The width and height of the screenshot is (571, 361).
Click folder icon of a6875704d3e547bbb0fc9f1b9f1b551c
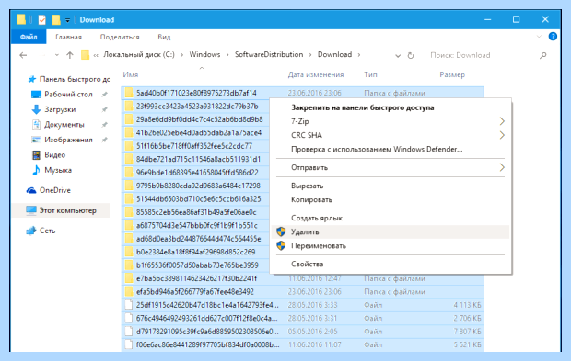tap(129, 225)
